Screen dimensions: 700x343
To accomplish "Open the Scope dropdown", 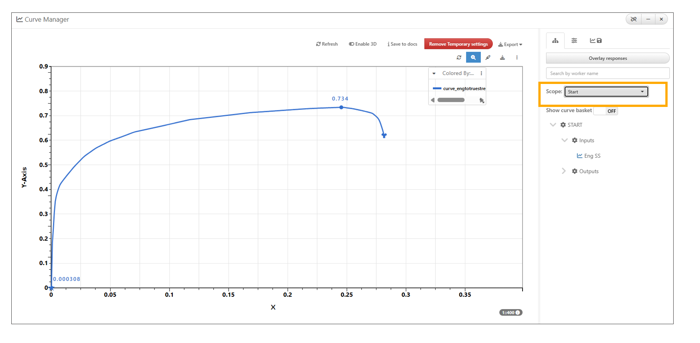I will tap(606, 92).
